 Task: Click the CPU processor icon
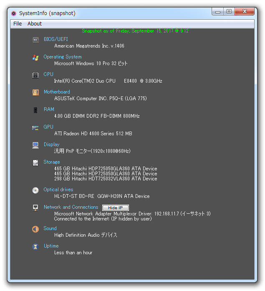click(x=35, y=75)
